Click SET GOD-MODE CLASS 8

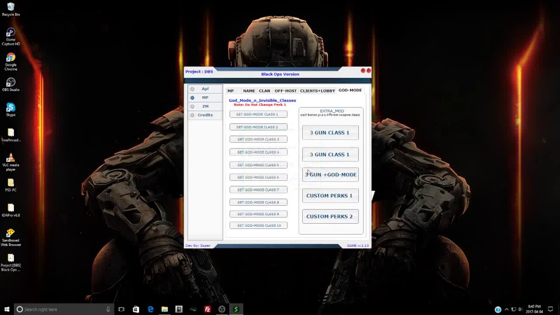(x=259, y=202)
